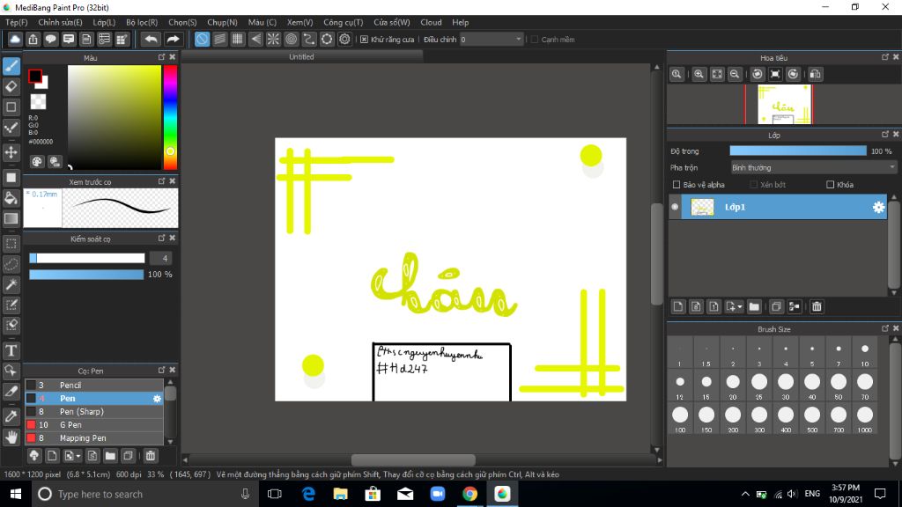Click the navigator canvas thumbnail
The image size is (902, 507).
tap(783, 104)
